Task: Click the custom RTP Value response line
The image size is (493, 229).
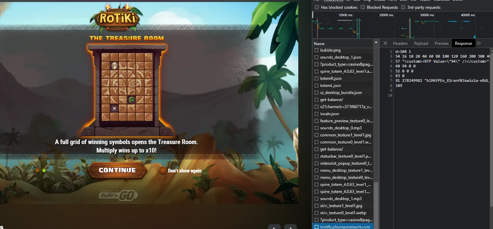Action: [x=442, y=61]
